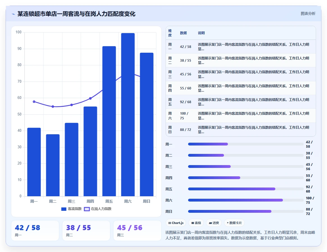Viewport: 327px width, 252px height.
Task: Click the 周四 bar in the chart
Action: point(90,151)
